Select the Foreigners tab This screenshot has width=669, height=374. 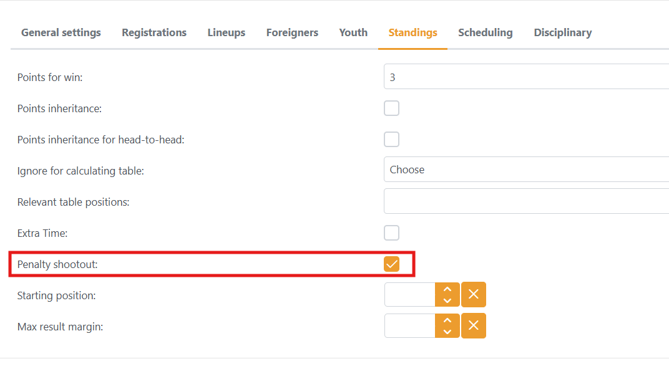[x=292, y=32]
